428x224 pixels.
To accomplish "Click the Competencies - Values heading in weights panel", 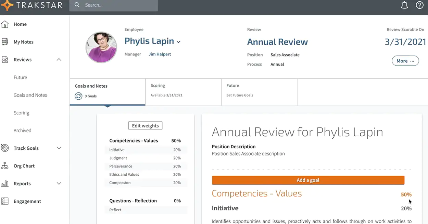I will [x=134, y=140].
